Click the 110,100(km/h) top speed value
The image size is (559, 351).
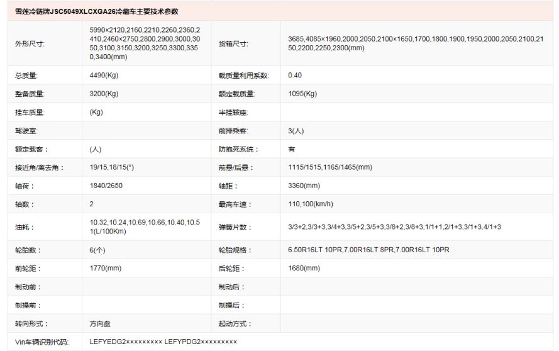[310, 204]
